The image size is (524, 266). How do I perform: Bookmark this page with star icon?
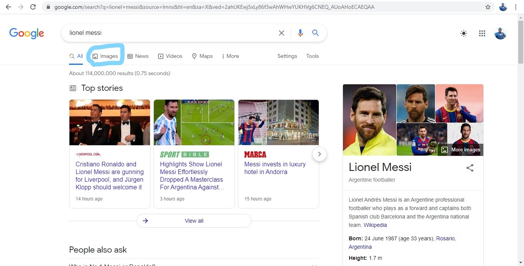(488, 7)
